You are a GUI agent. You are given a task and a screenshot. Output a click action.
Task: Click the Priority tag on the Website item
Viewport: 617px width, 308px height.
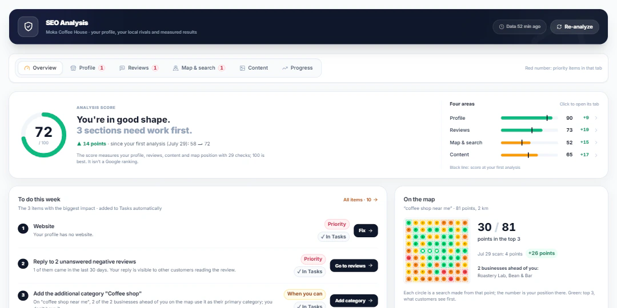tap(337, 224)
